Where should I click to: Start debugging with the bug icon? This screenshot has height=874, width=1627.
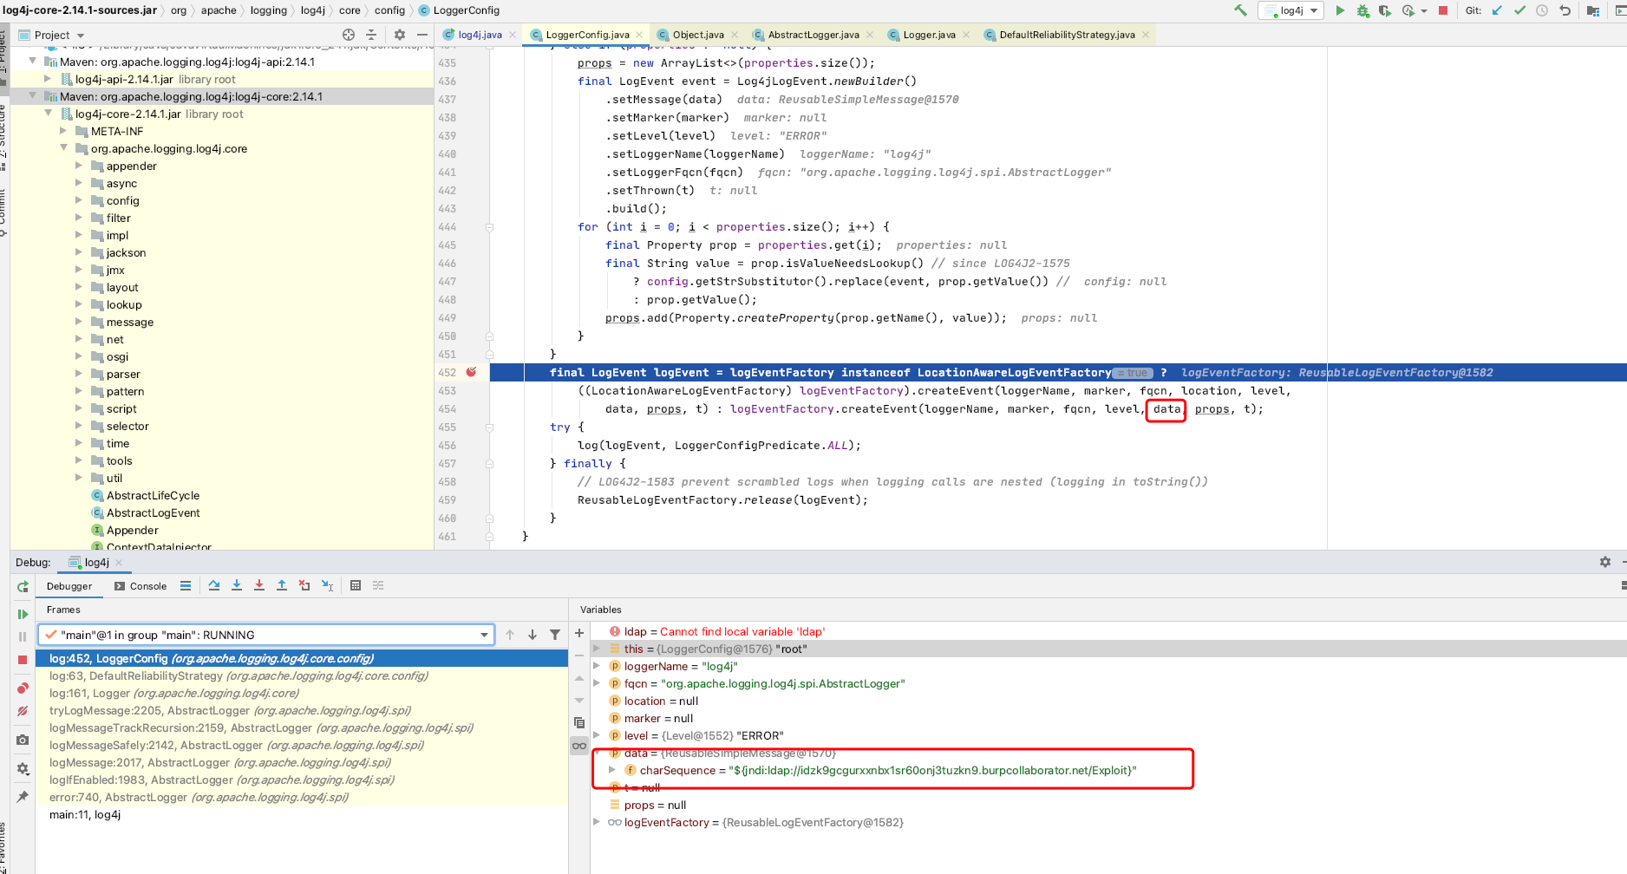1362,10
